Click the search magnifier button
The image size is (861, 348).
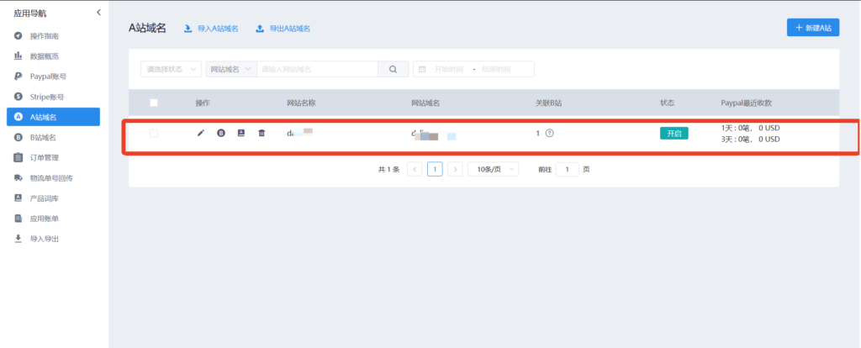coord(393,69)
